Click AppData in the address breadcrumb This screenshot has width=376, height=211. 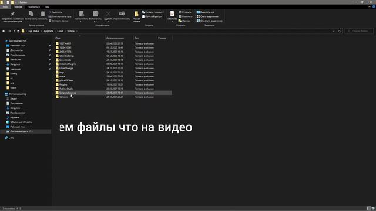[x=48, y=31]
